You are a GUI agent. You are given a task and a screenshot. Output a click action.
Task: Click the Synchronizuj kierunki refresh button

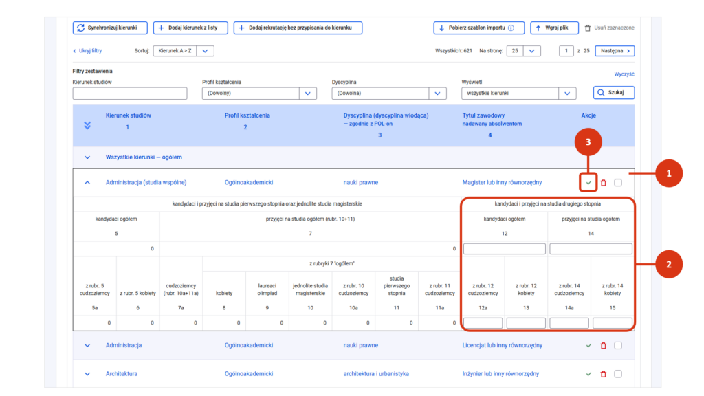tap(110, 27)
